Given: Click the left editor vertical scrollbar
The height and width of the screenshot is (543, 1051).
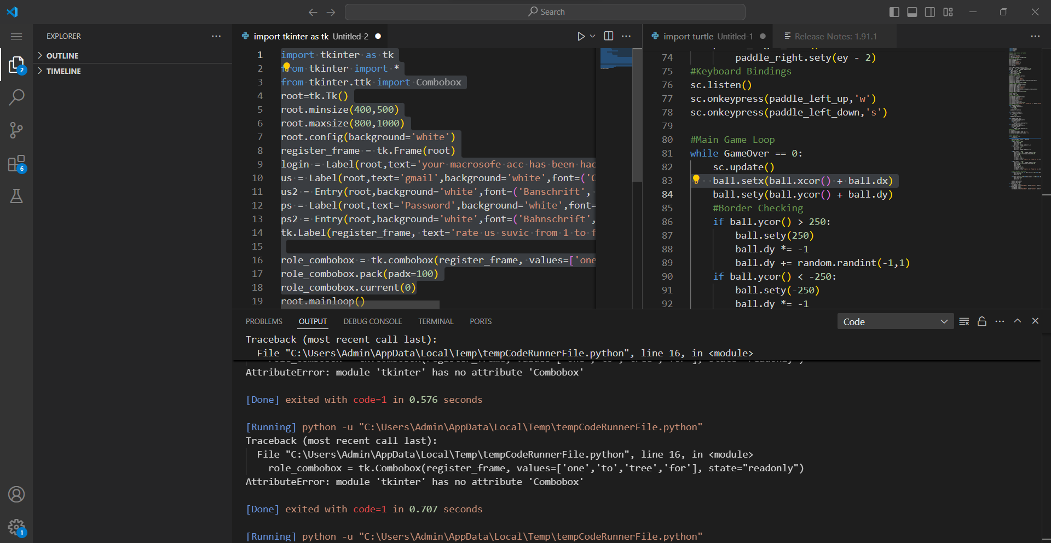Looking at the screenshot, I should pyautogui.click(x=637, y=115).
